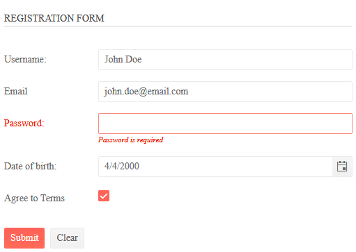Image resolution: width=356 pixels, height=252 pixels.
Task: Open the date of birth calendar picker
Action: pyautogui.click(x=342, y=167)
